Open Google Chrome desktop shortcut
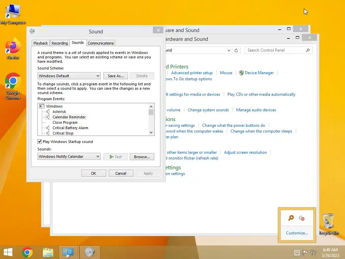Image resolution: width=345 pixels, height=259 pixels. coord(13,86)
